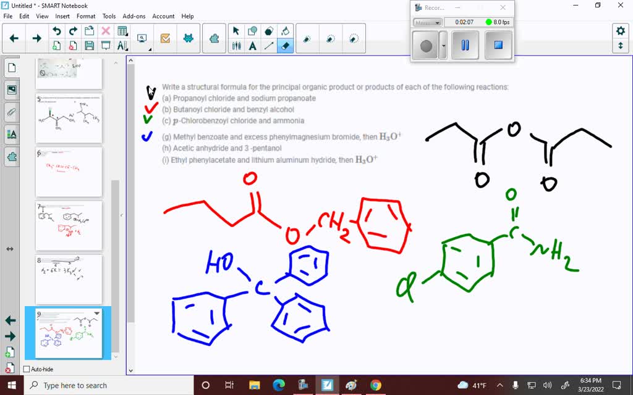633x395 pixels.
Task: Insert a table
Action: pyautogui.click(x=123, y=30)
